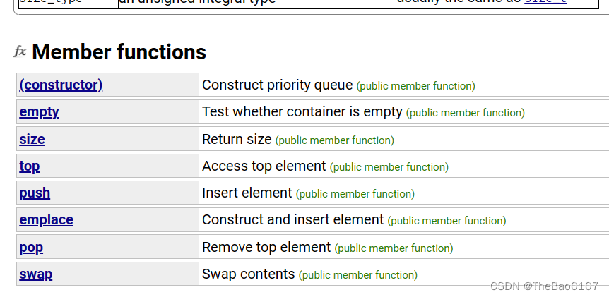
Task: Click the size_t link in the table
Action: [x=545, y=2]
